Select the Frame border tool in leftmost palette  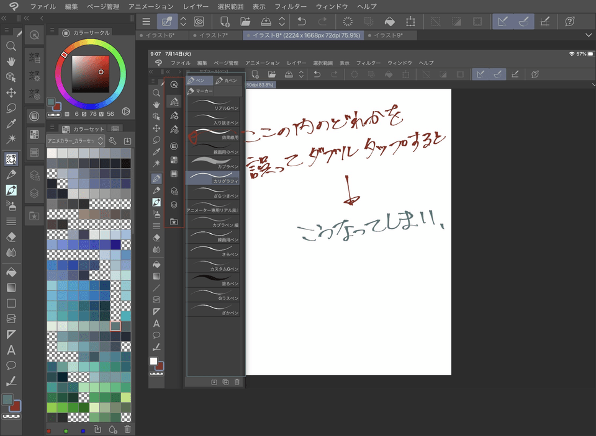pyautogui.click(x=11, y=319)
